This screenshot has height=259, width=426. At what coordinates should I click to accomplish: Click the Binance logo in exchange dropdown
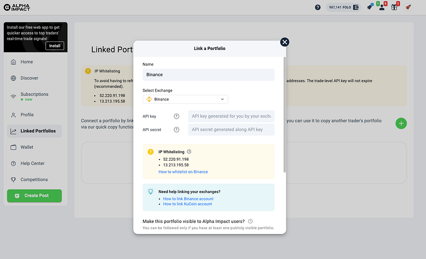point(149,99)
